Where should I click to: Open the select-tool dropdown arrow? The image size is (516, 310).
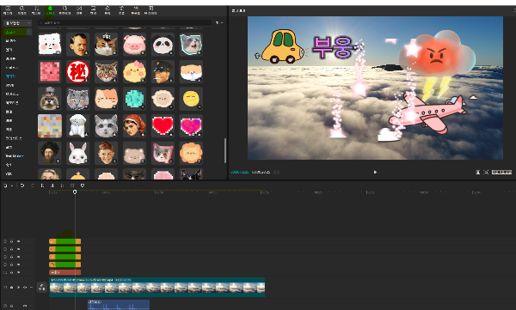click(x=12, y=185)
